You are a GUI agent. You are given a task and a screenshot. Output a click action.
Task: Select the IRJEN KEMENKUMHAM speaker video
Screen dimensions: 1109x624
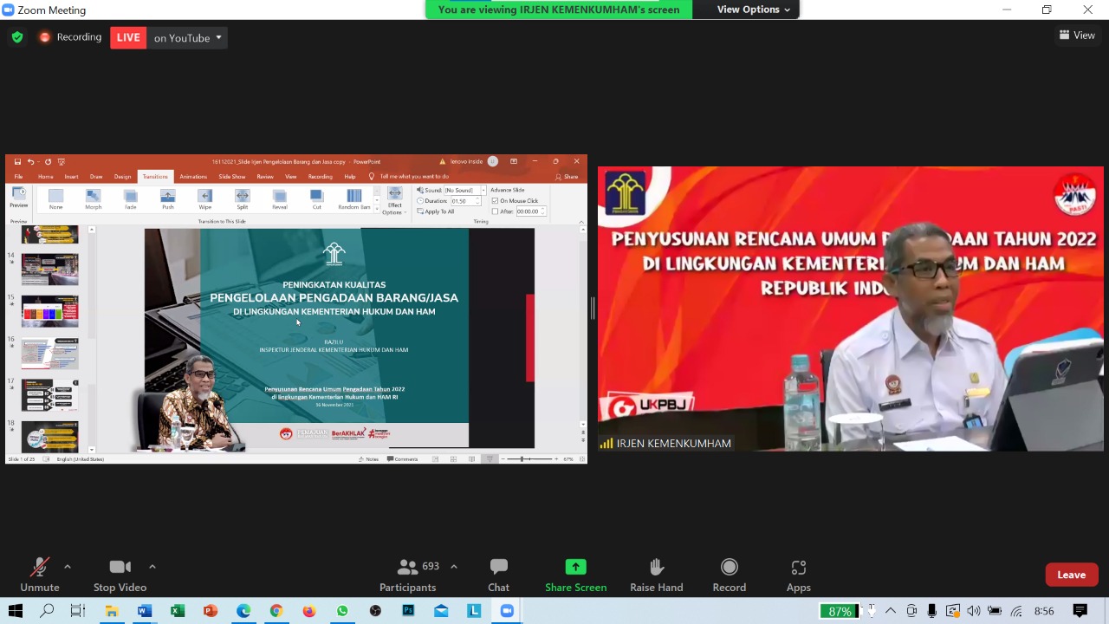pyautogui.click(x=850, y=309)
